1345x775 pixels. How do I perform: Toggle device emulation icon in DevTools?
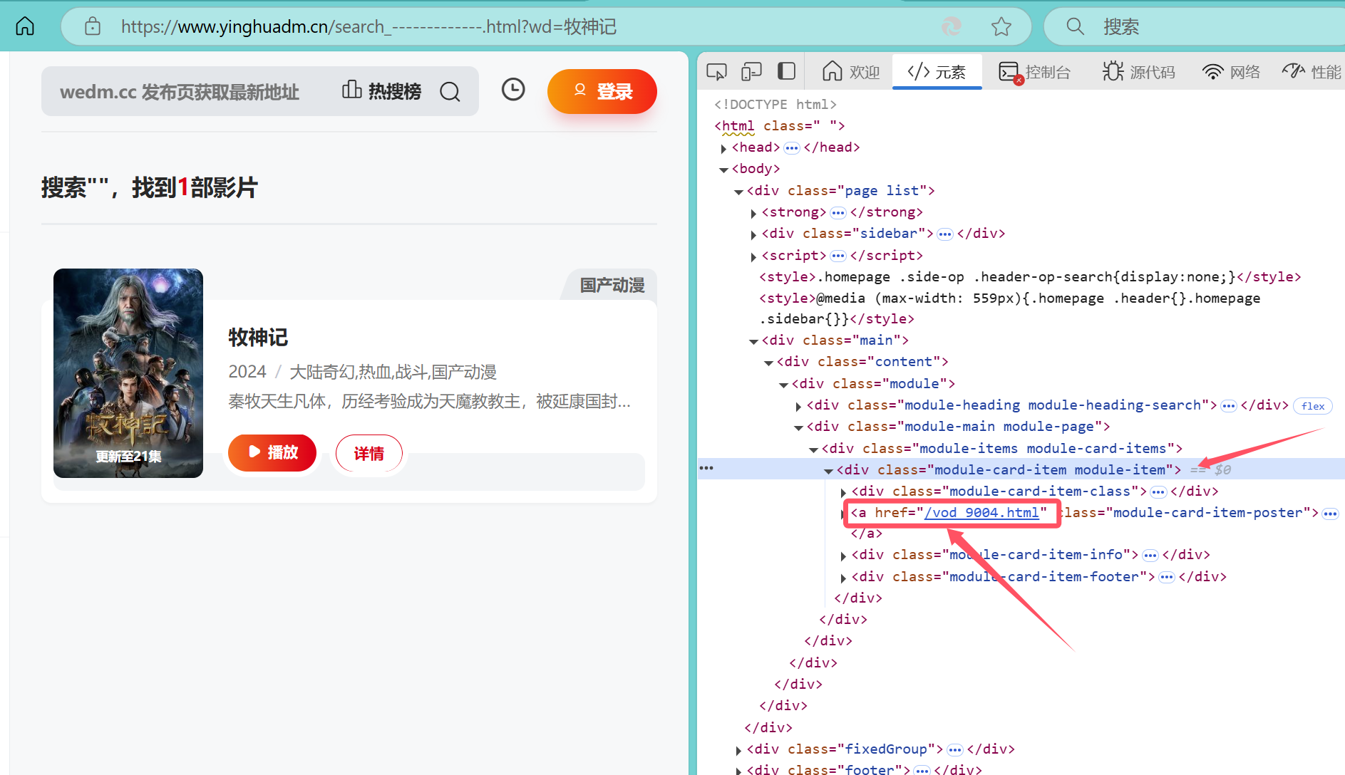tap(751, 72)
